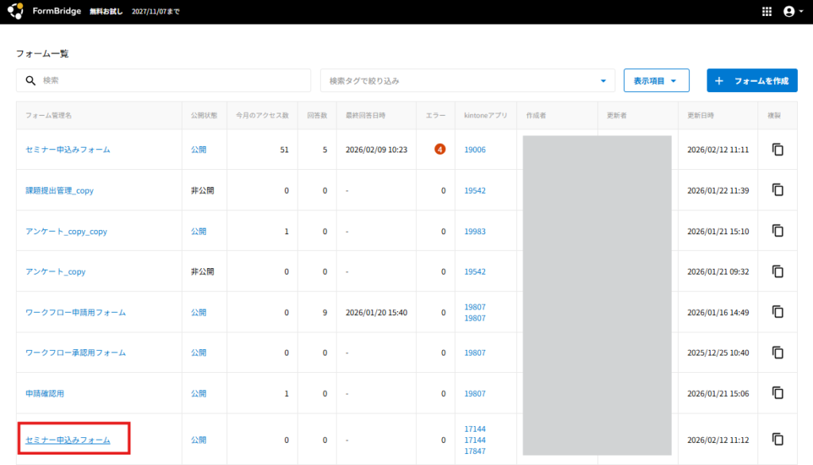Duplicate the 課題提出管理_copy form via copy icon
The width and height of the screenshot is (813, 465).
pyautogui.click(x=778, y=190)
